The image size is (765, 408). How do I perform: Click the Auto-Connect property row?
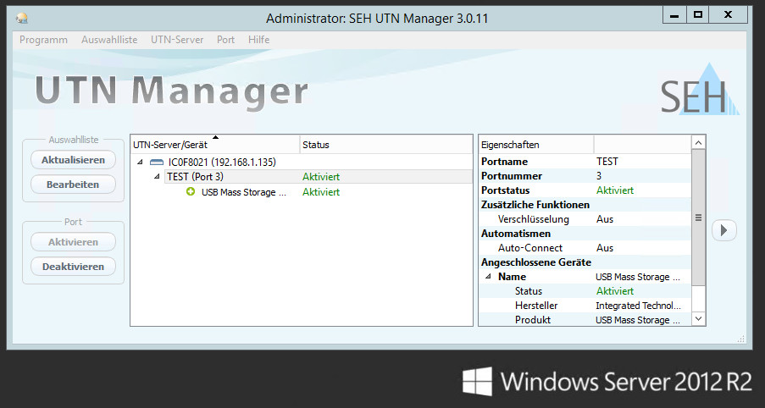(x=585, y=248)
